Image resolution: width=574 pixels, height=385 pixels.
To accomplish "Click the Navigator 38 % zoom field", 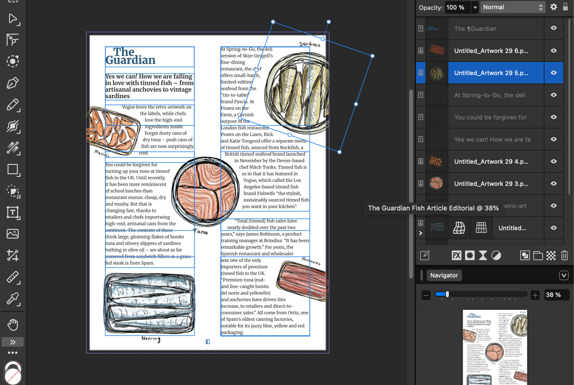I will (556, 295).
